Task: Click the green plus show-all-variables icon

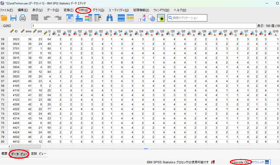Action: pos(161,18)
